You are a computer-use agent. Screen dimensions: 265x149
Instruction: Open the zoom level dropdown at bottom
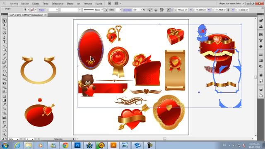coord(18,139)
